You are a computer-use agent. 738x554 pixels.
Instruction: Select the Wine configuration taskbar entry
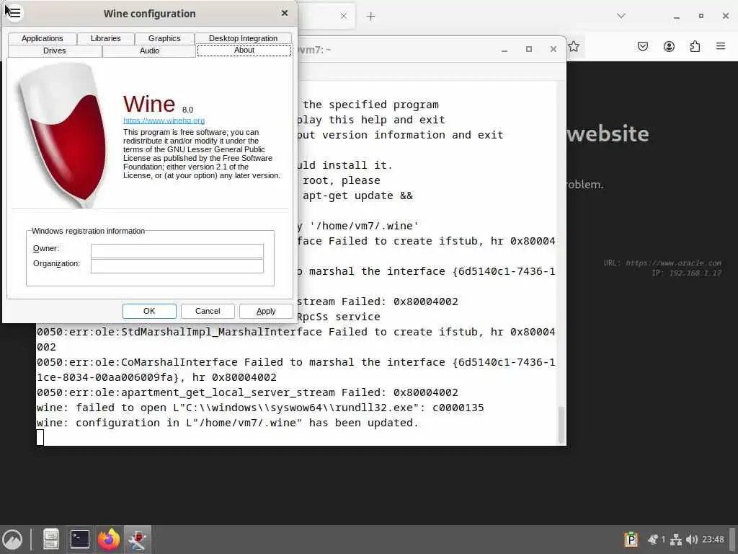[138, 540]
